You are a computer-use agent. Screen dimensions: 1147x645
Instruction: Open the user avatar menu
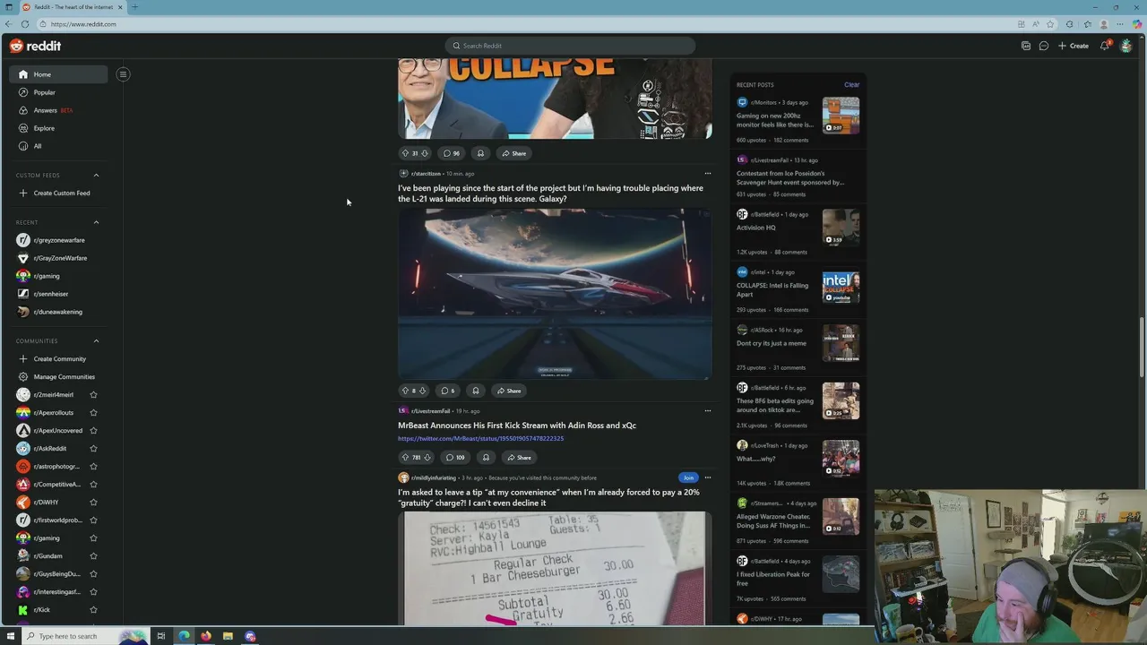(1126, 46)
